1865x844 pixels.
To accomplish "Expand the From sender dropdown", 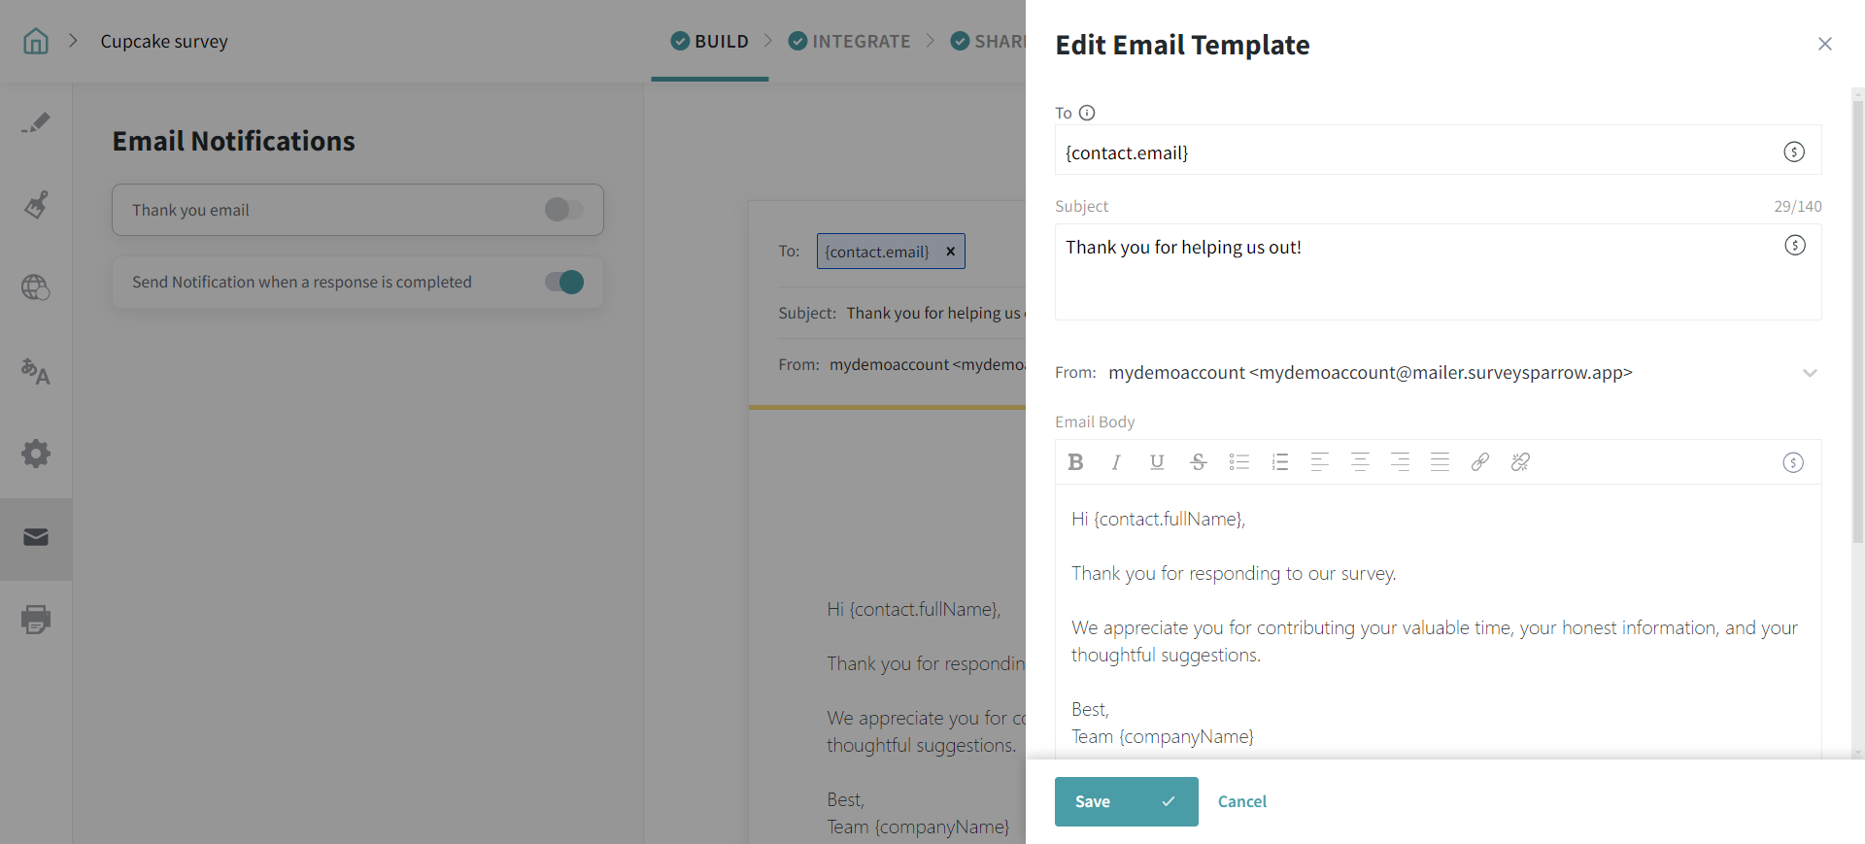I will tap(1809, 373).
